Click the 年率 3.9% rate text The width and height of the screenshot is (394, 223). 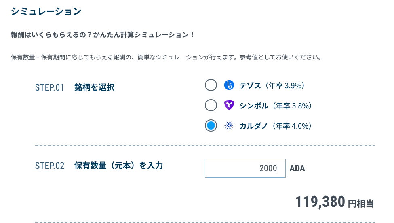(x=285, y=85)
